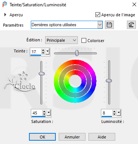The image size is (138, 144).
Task: Close the Teinte/Saturation/Luminosité dialog
Action: 134,4
